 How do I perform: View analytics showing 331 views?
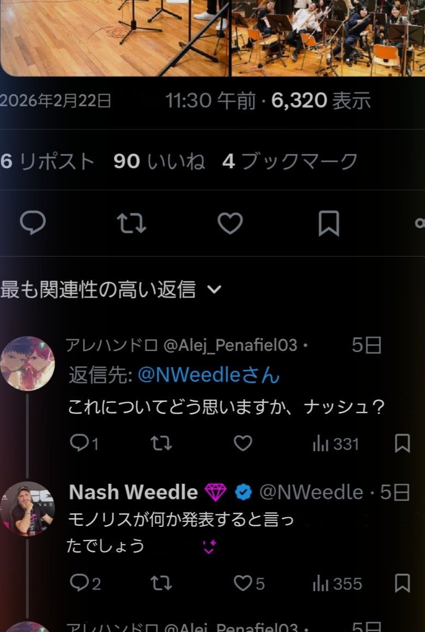336,444
